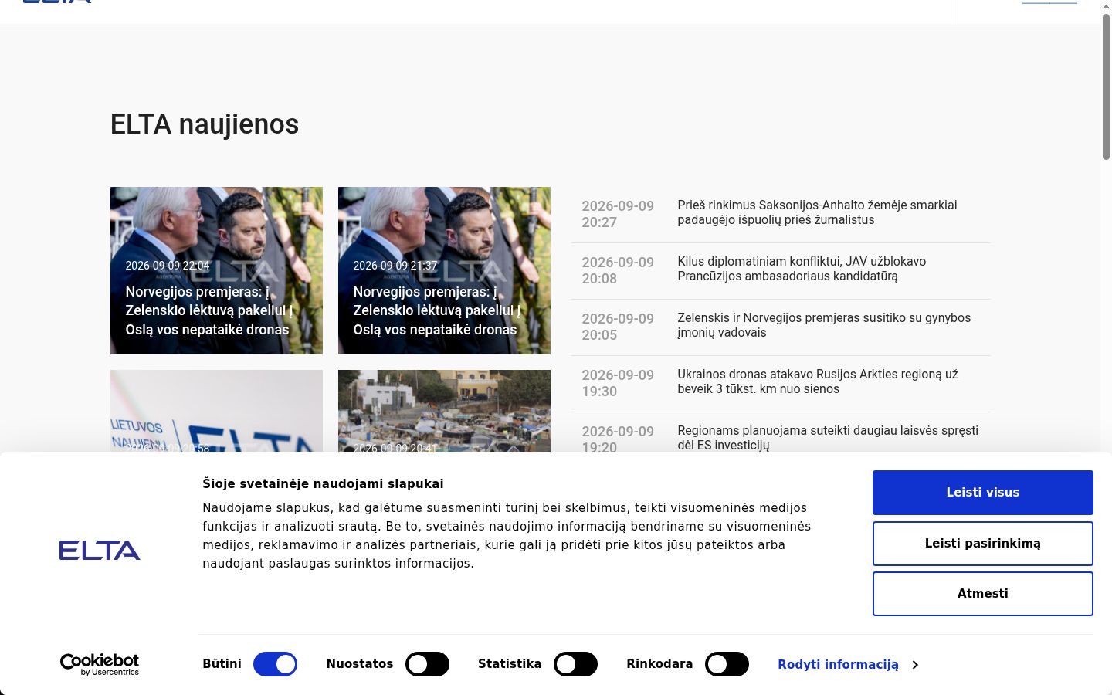Turn on the Statistika cookies switch
Image resolution: width=1112 pixels, height=695 pixels.
click(x=575, y=664)
